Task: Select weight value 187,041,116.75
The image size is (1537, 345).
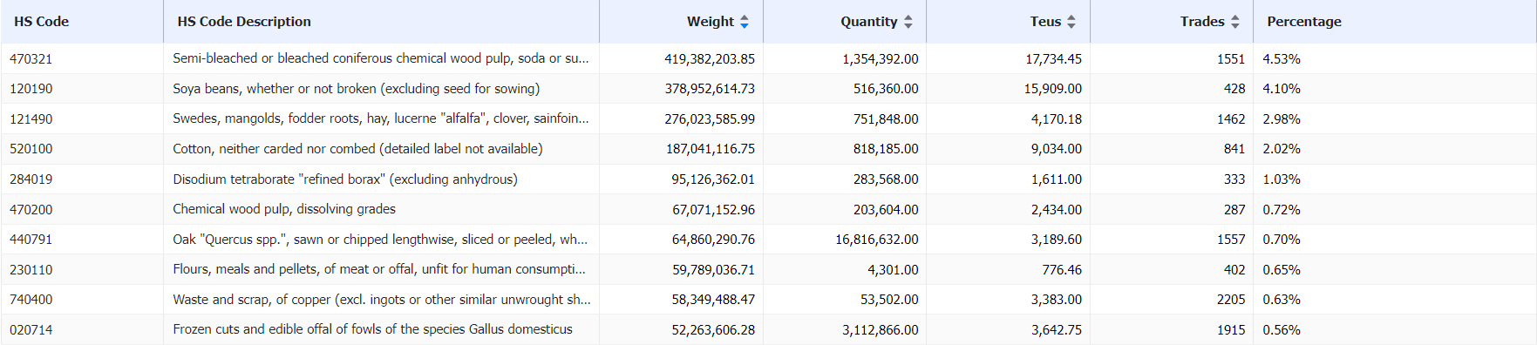Action: (x=711, y=149)
